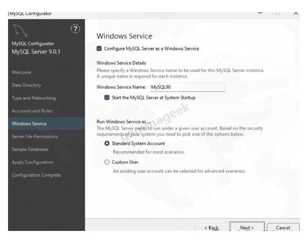The image size is (308, 243).
Task: Open the Sample Databases step
Action: (x=30, y=149)
